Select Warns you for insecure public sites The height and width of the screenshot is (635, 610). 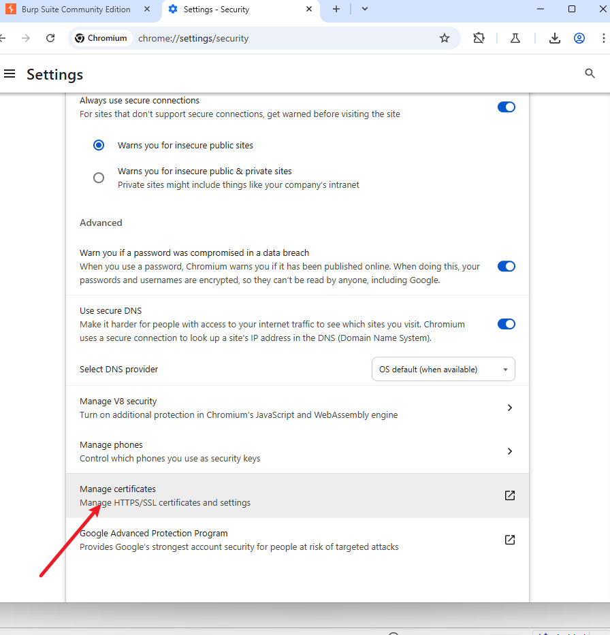[99, 145]
